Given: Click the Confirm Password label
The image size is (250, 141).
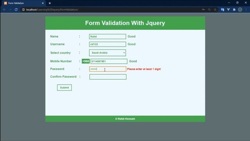Looking at the screenshot, I should click(63, 77).
